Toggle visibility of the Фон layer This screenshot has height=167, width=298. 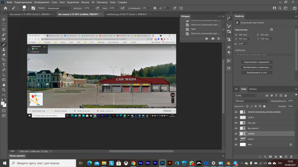[x=236, y=144]
